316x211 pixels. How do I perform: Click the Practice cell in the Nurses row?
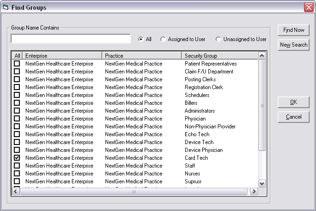[134, 174]
